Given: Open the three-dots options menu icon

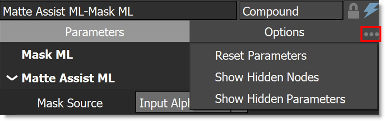Looking at the screenshot, I should [371, 34].
